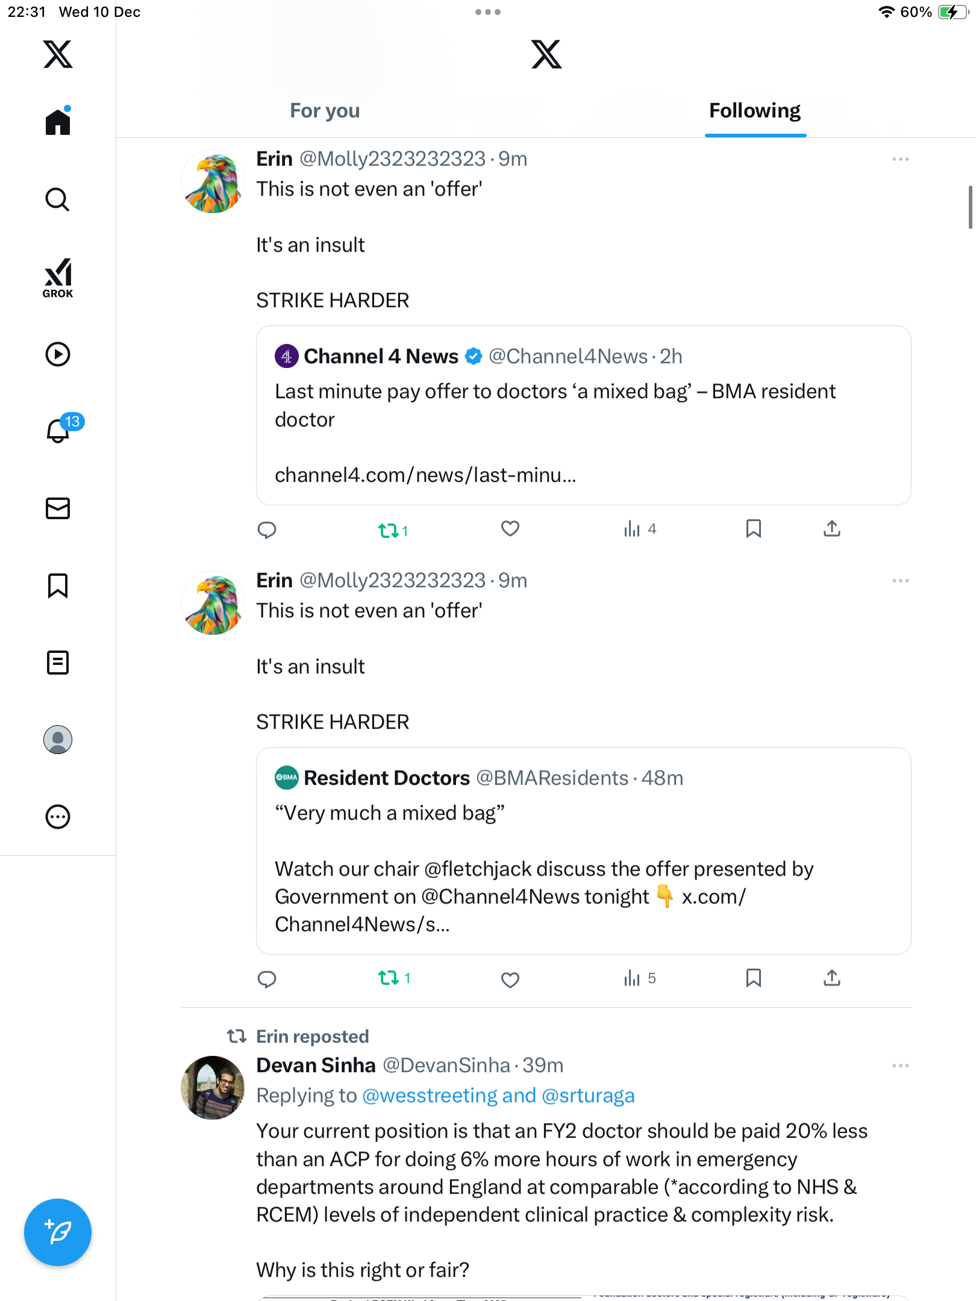Open Grok from the sidebar
The image size is (976, 1301).
pos(58,278)
